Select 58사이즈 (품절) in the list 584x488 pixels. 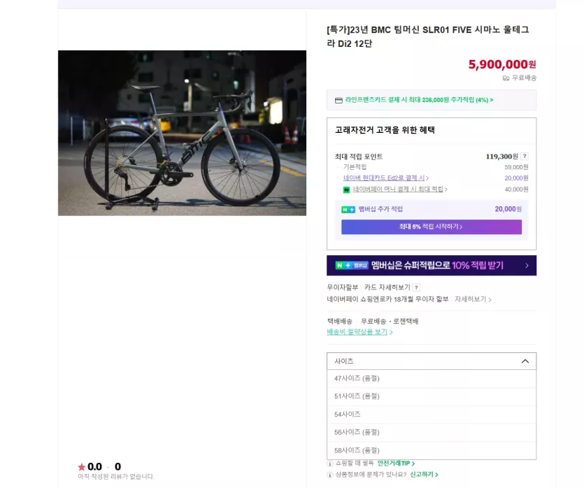[x=432, y=450]
